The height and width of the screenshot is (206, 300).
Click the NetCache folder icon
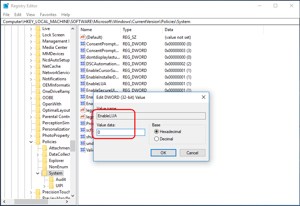click(x=38, y=66)
